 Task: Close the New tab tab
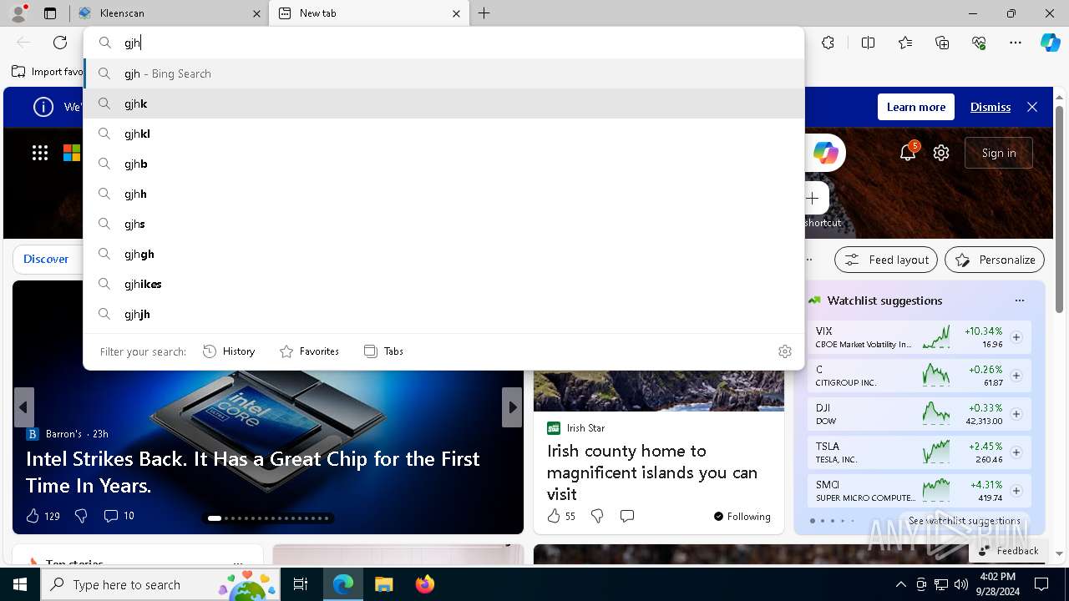coord(457,13)
